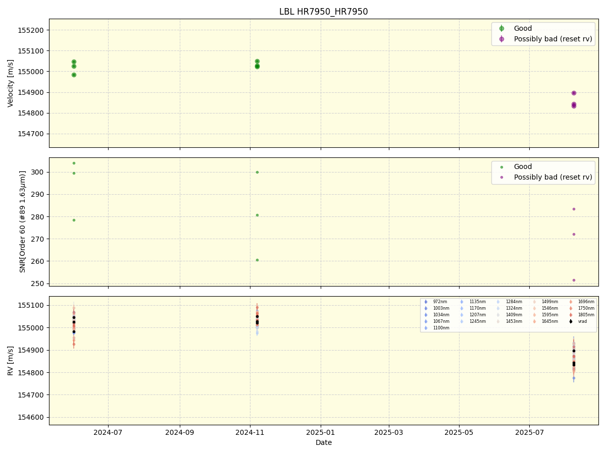Click the blue RV point near 154775 in August 2025
606x454 pixels.
574,378
